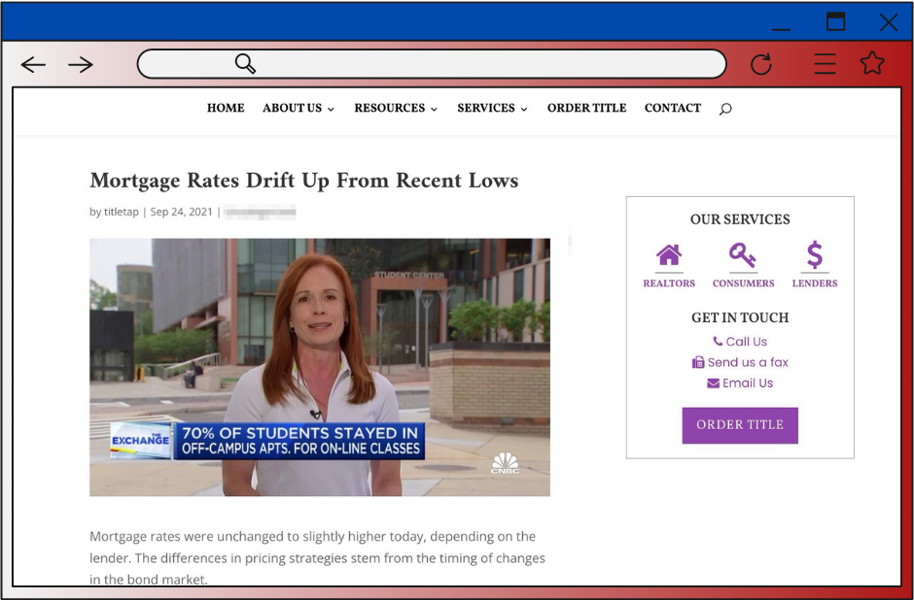The image size is (914, 600).
Task: Open the browser hamburger menu
Action: 825,63
